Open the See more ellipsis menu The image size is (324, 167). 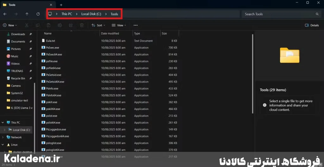135,25
